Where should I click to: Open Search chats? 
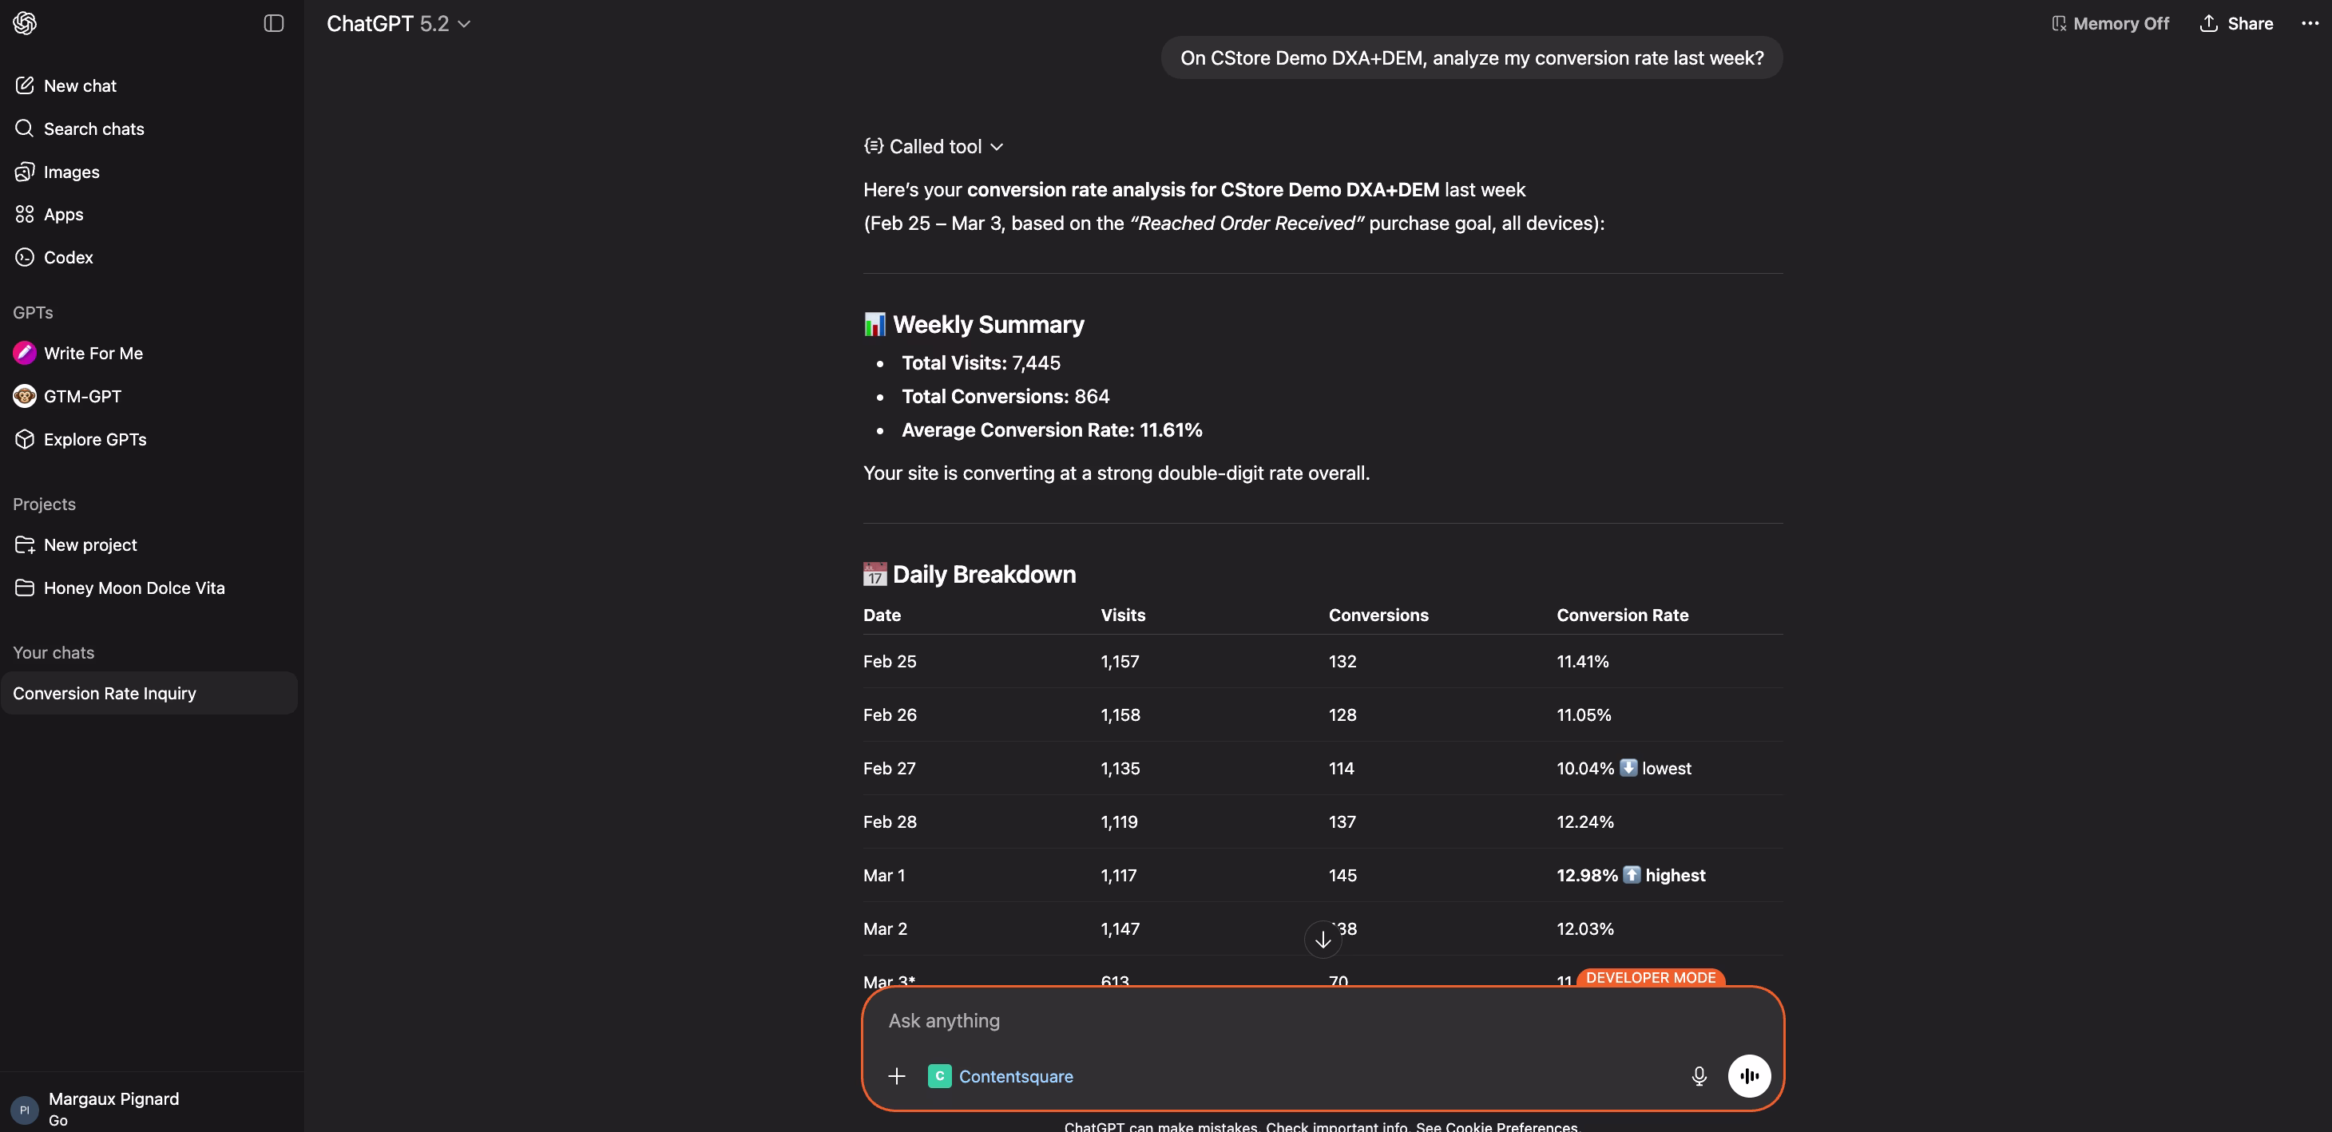click(93, 129)
